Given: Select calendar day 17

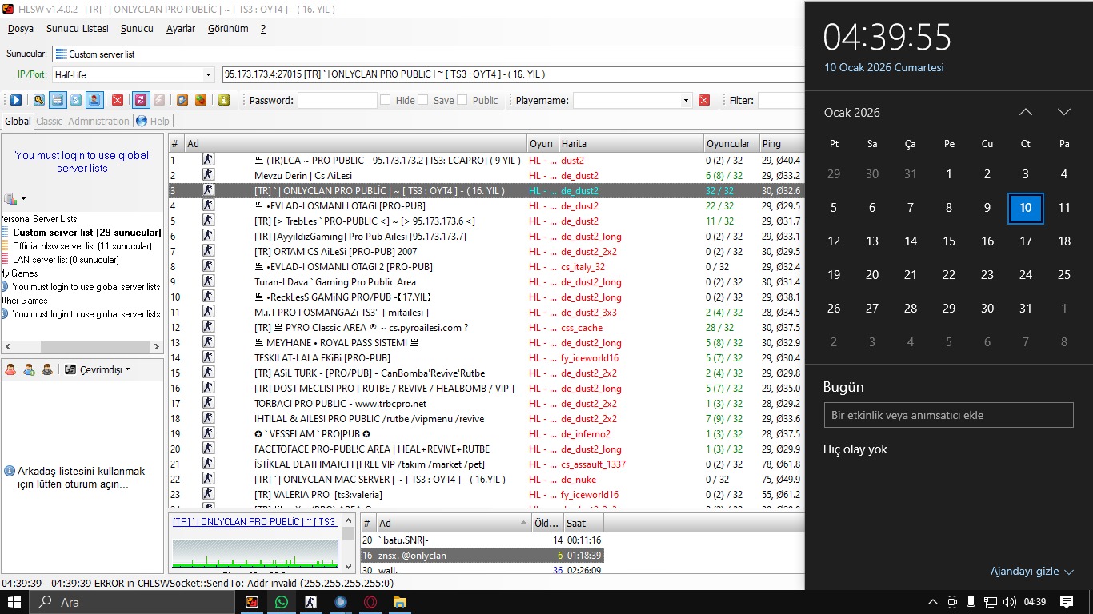Looking at the screenshot, I should pos(1026,241).
